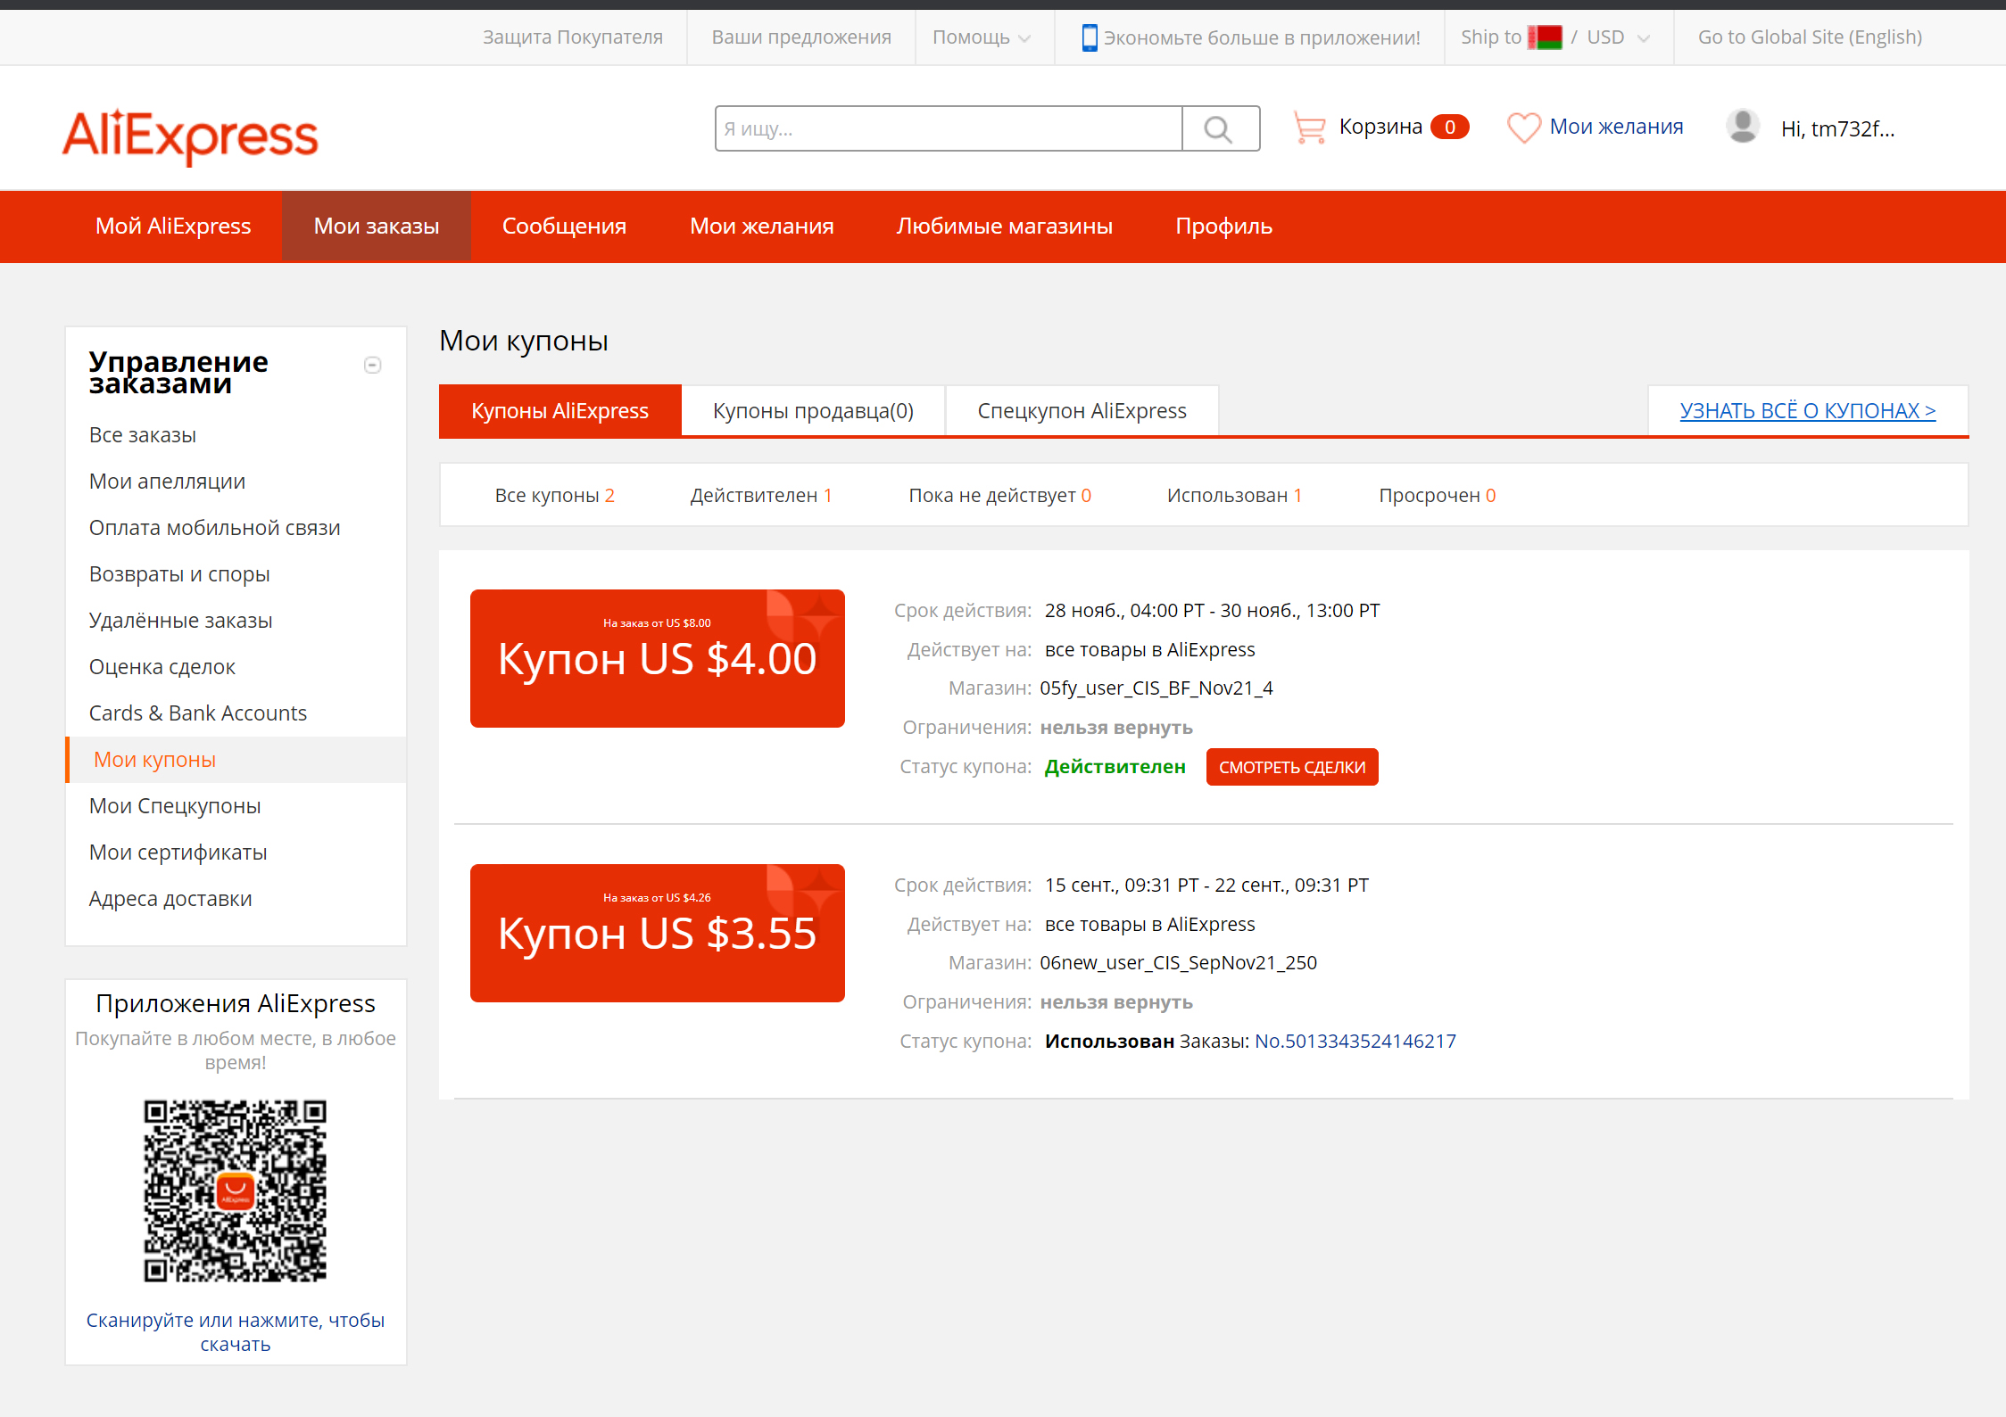Click the AliExpress app QR code

(x=236, y=1191)
